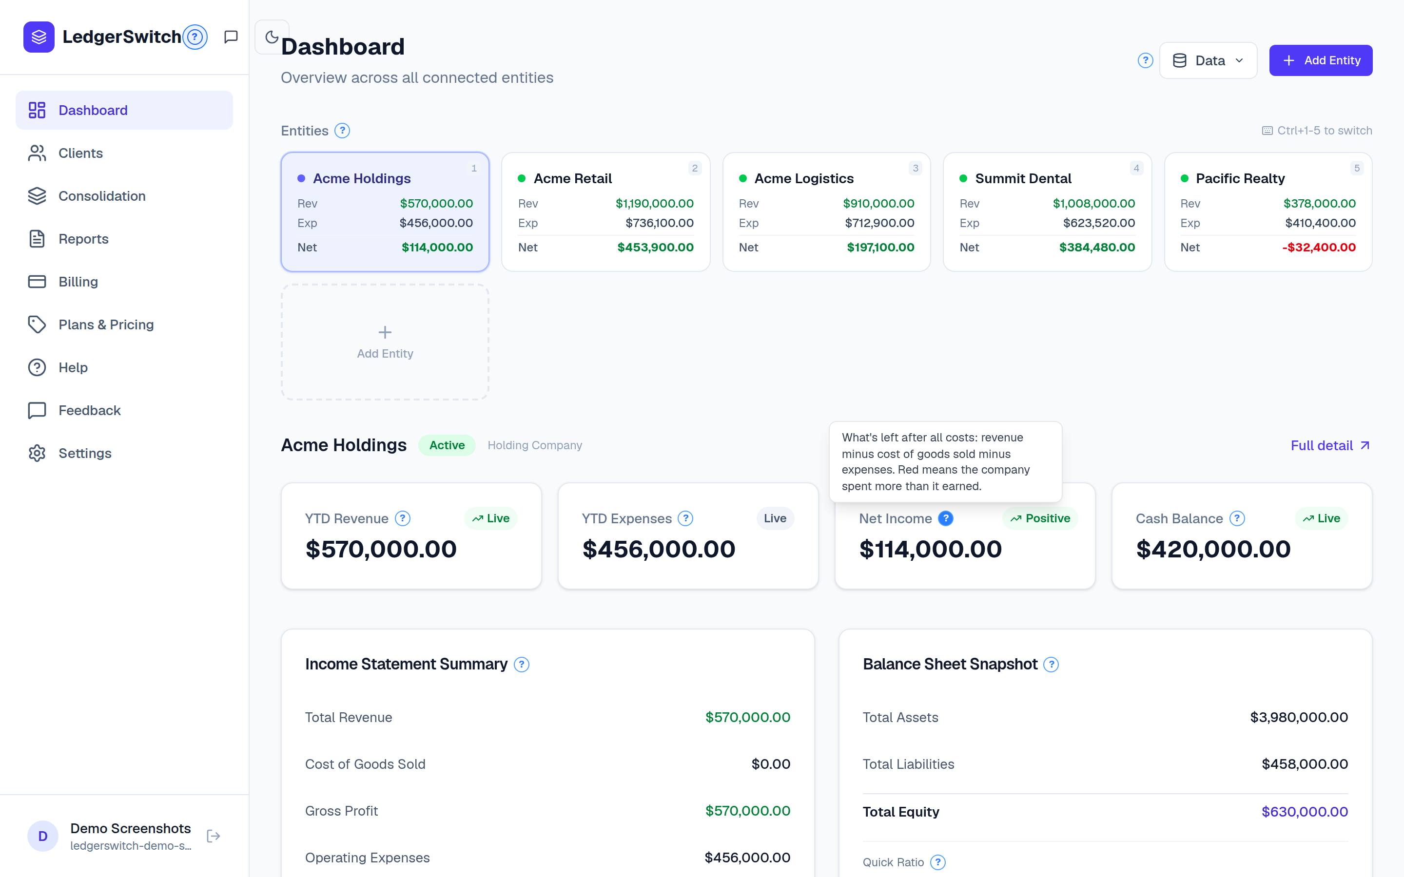Toggle dark mode with moon icon
This screenshot has width=1404, height=877.
point(272,37)
